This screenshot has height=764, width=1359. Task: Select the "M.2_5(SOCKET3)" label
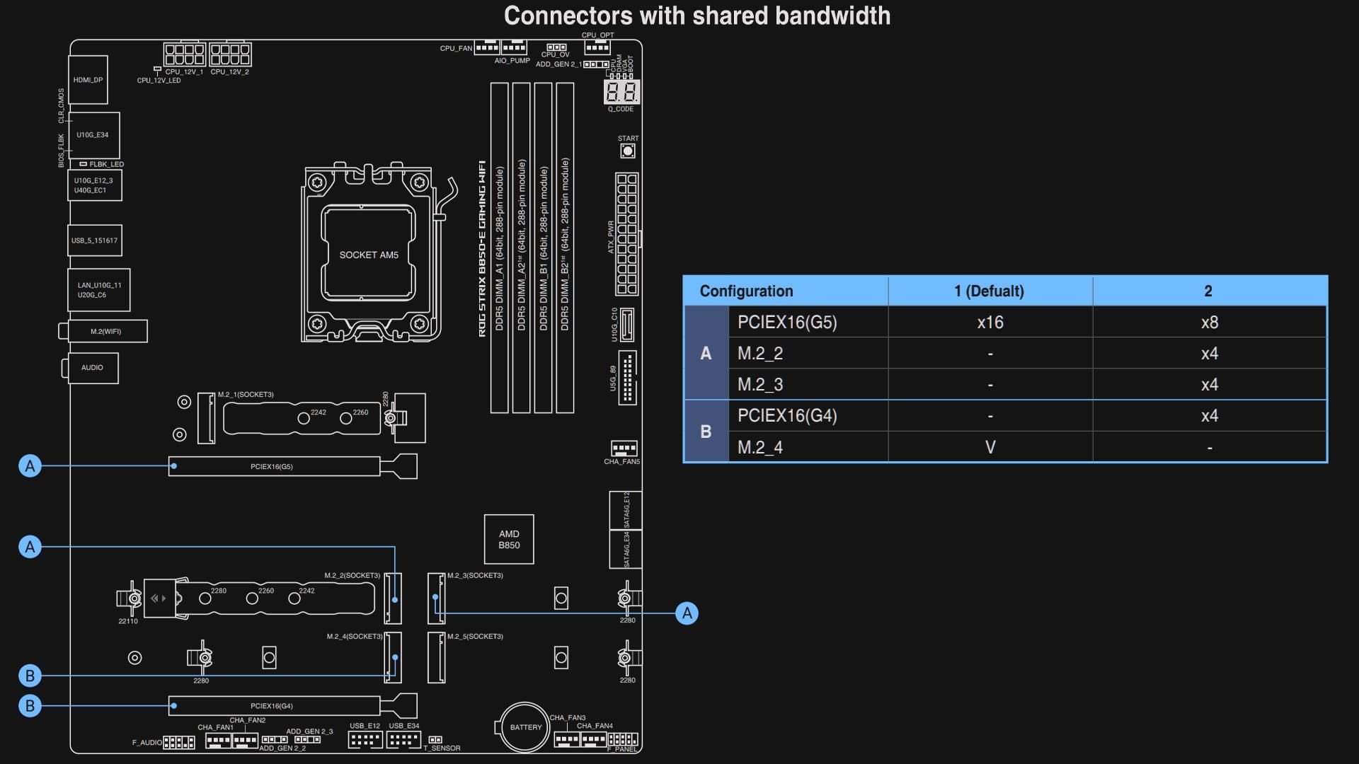click(475, 637)
